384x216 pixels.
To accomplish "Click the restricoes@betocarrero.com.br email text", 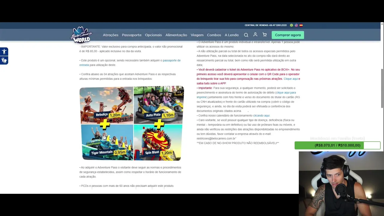I will pos(216,138).
